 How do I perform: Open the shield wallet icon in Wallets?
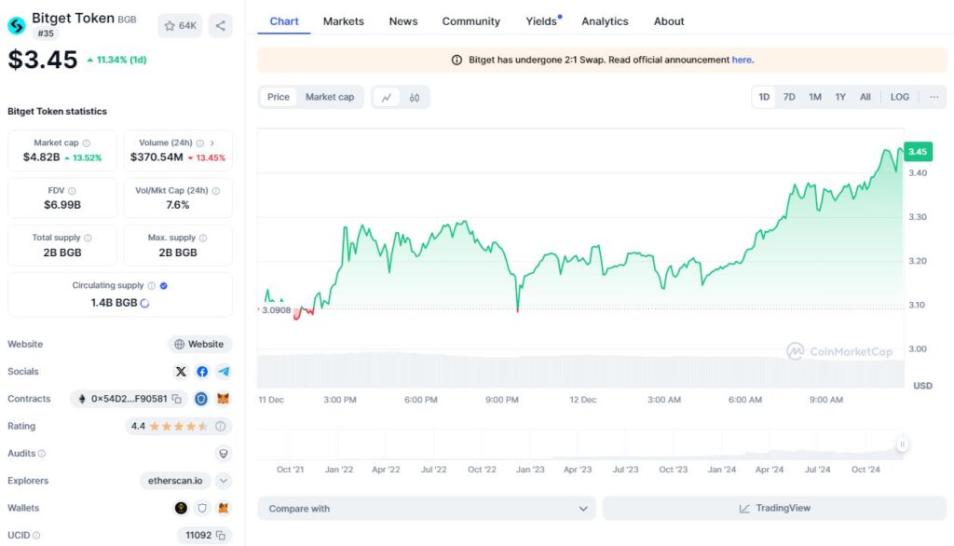(202, 508)
